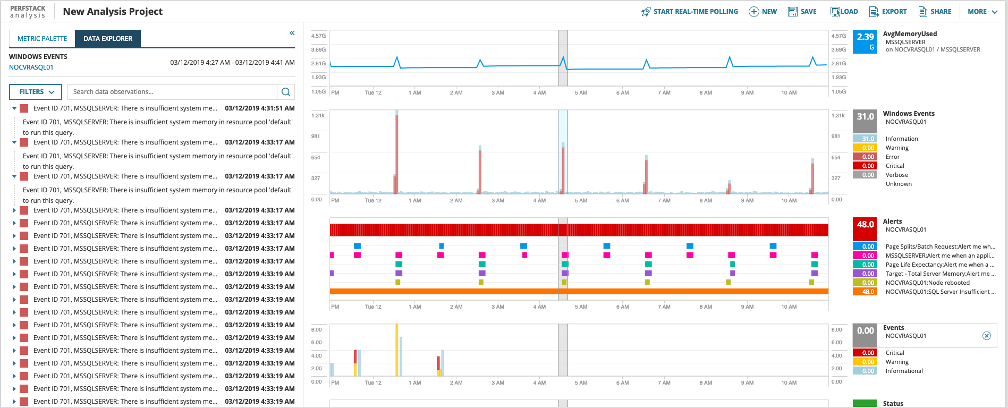Share the project via the Share icon
This screenshot has width=1008, height=408.
coord(923,12)
